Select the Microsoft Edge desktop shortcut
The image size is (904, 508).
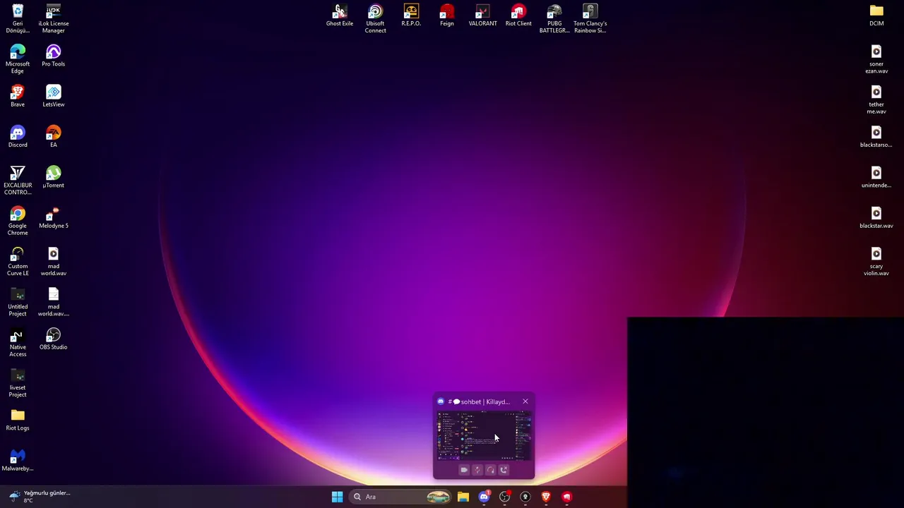pos(18,59)
